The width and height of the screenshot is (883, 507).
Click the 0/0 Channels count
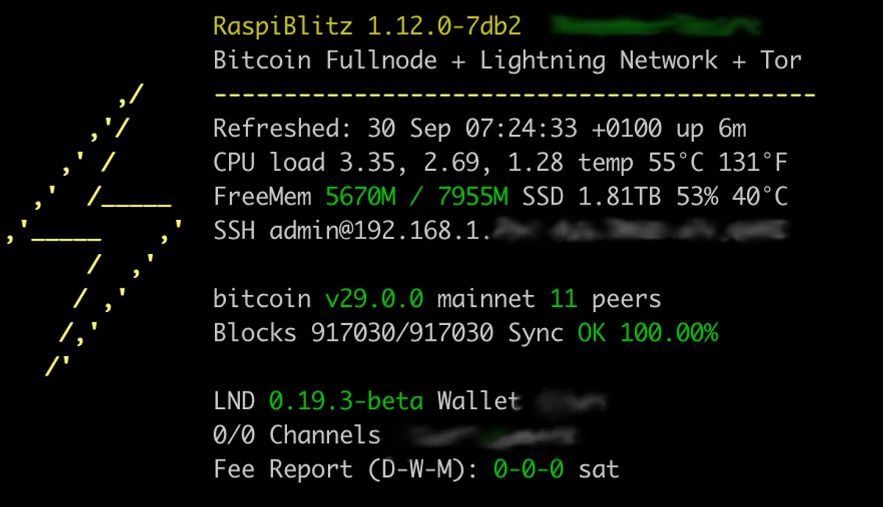coord(297,435)
